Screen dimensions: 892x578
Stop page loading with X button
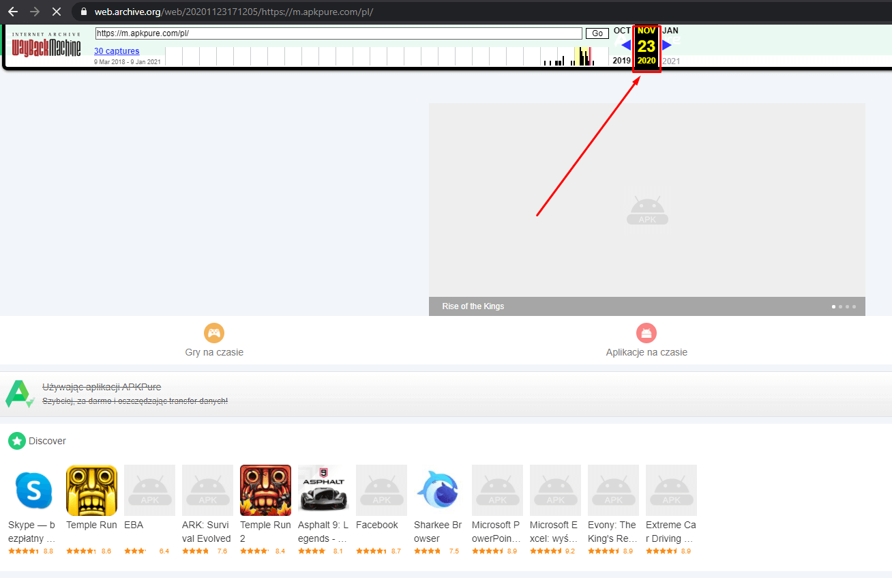tap(56, 12)
